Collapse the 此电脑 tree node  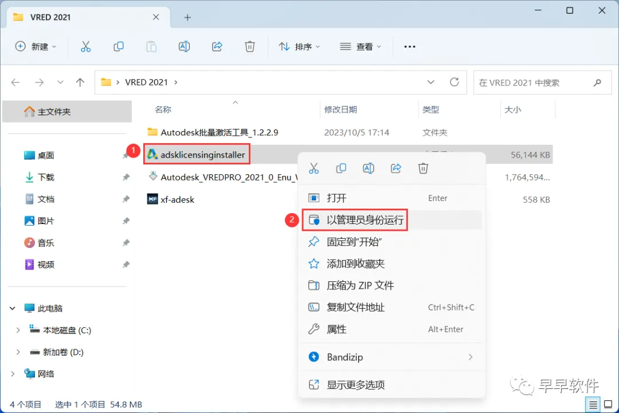point(13,308)
